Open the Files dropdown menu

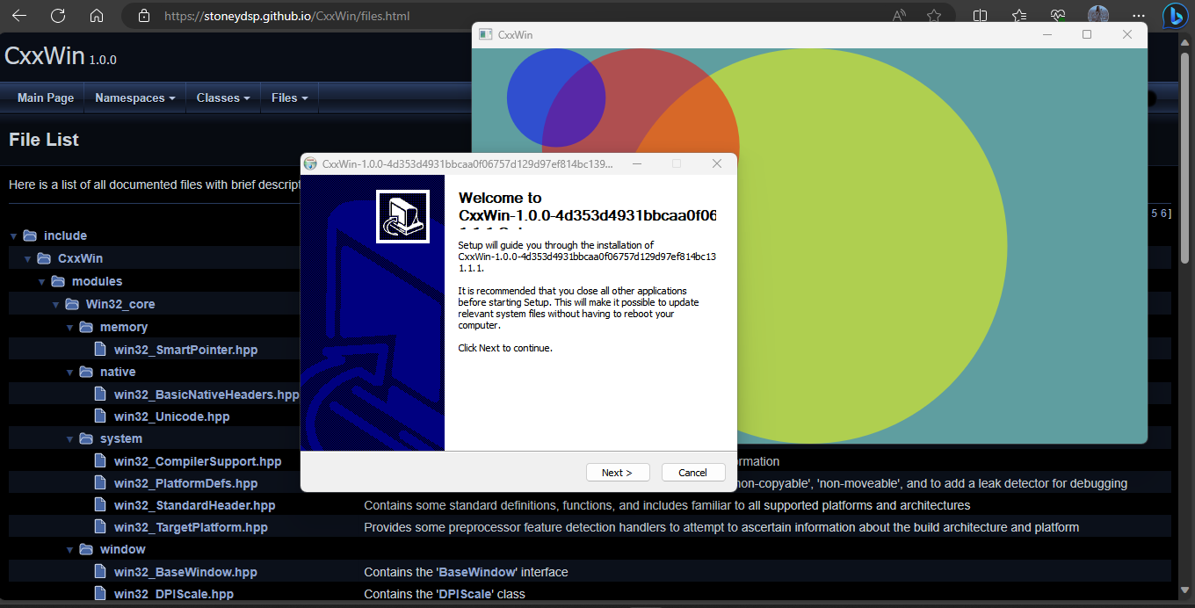pos(289,98)
